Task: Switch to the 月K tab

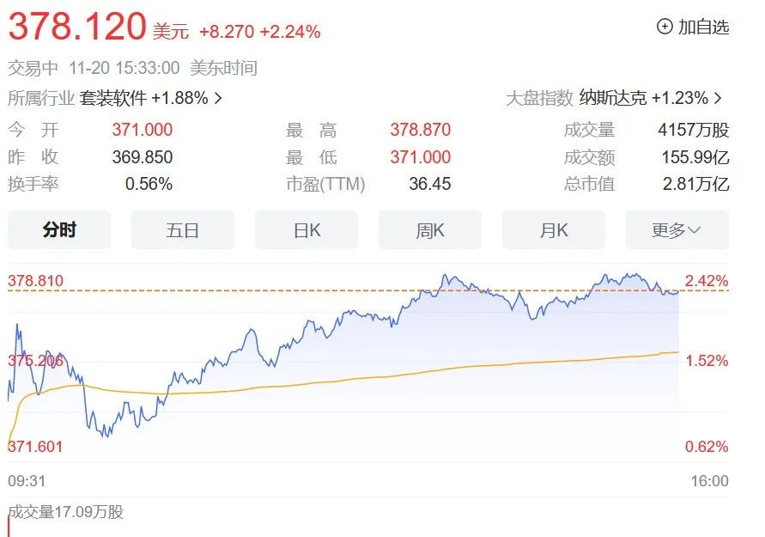Action: point(554,230)
